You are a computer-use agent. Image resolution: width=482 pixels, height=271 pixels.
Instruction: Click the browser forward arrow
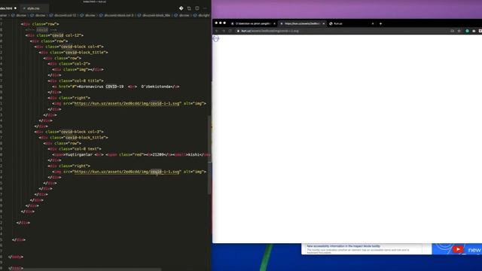(223, 31)
